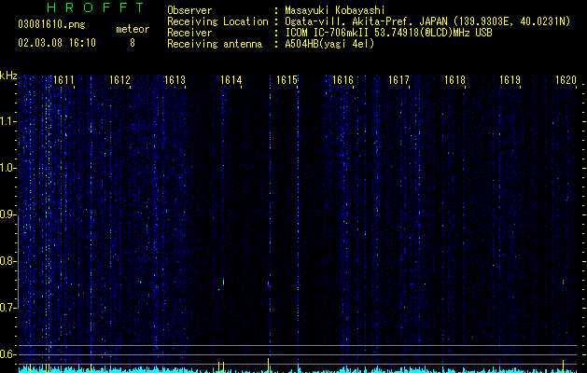Viewport: 587px width, 373px height.
Task: Click the 0.6 kHz axis label
Action: click(8, 354)
